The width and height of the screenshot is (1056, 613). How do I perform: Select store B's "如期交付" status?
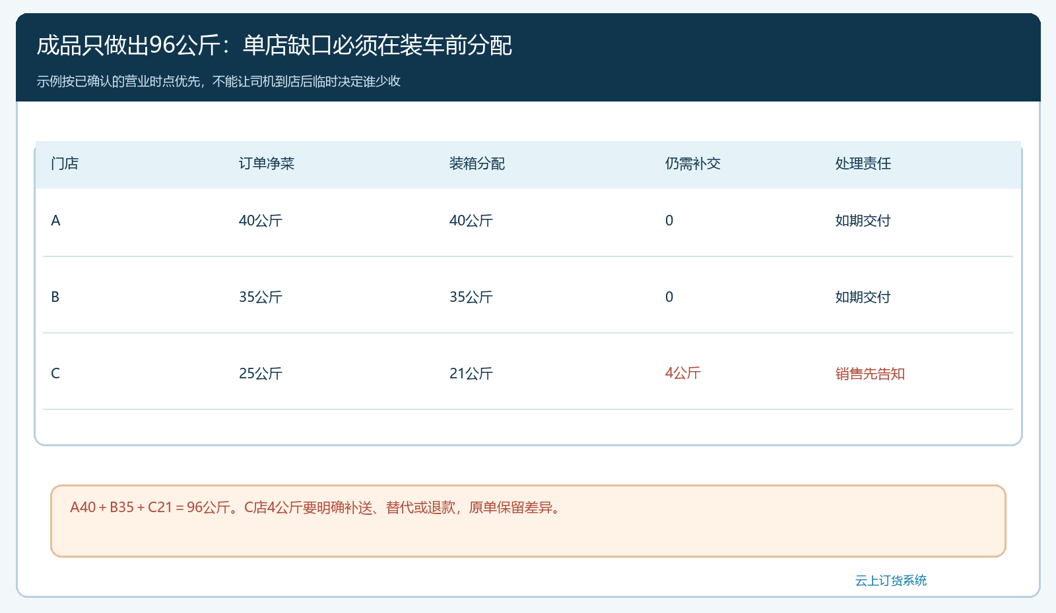pyautogui.click(x=863, y=297)
